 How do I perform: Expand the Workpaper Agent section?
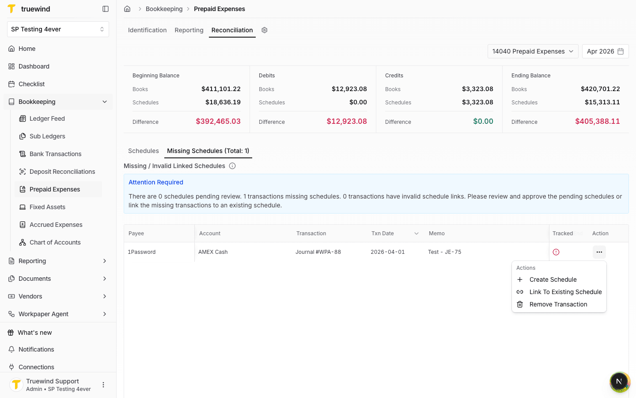(58, 314)
